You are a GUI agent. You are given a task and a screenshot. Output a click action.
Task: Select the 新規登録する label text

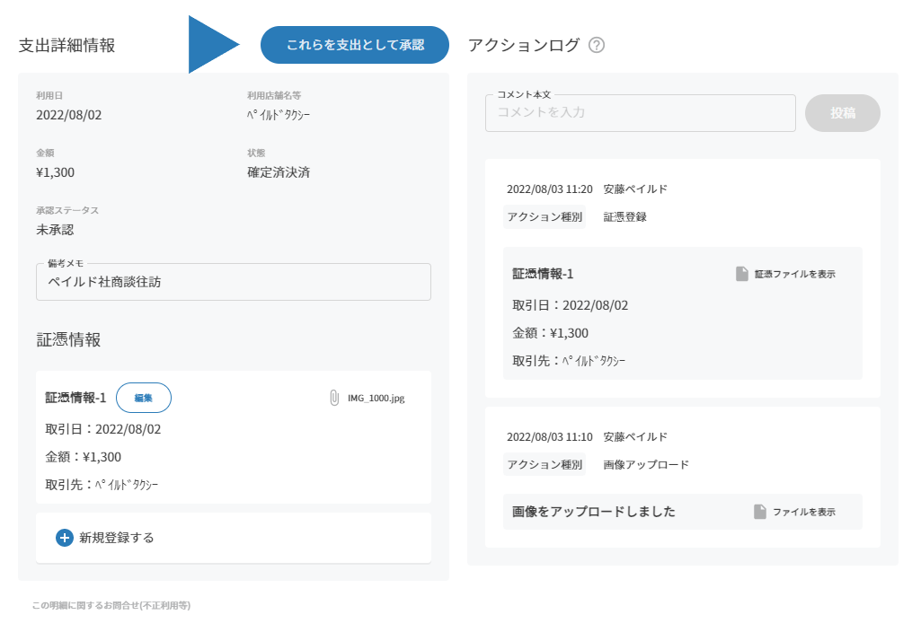117,538
